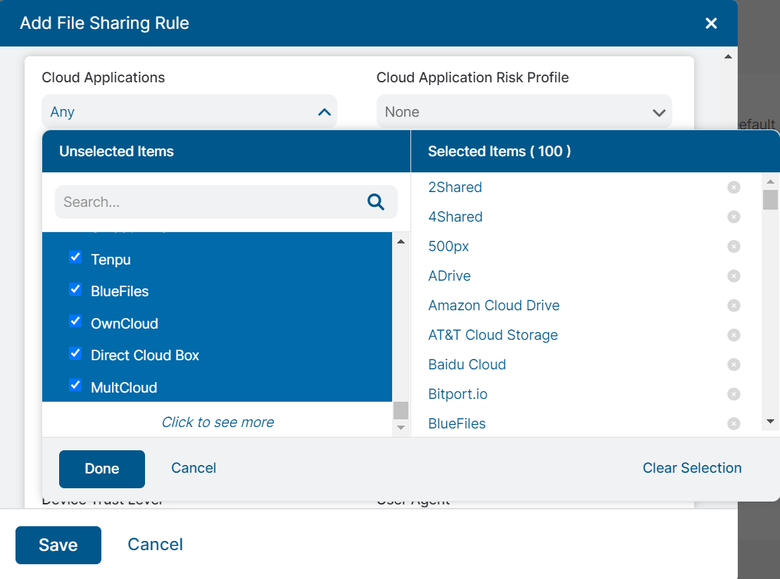The image size is (780, 579).
Task: Collapse the Cloud Applications dropdown
Action: [324, 111]
